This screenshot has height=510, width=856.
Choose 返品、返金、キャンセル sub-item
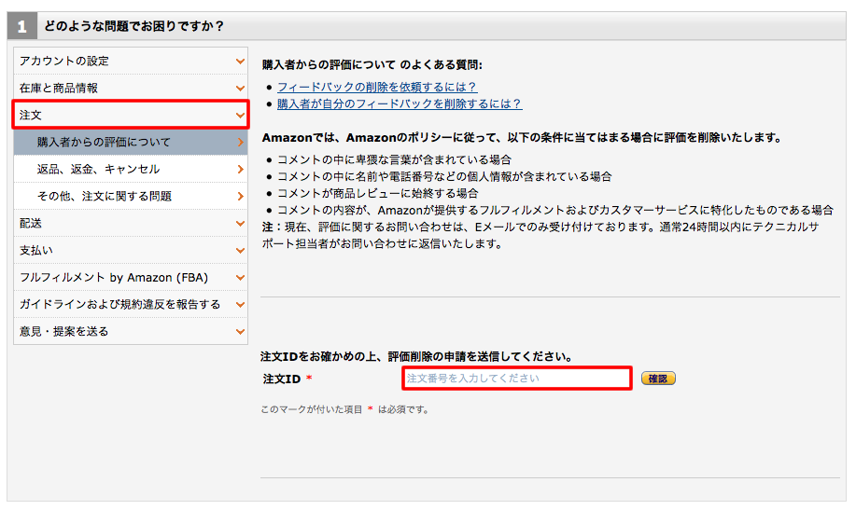[131, 170]
